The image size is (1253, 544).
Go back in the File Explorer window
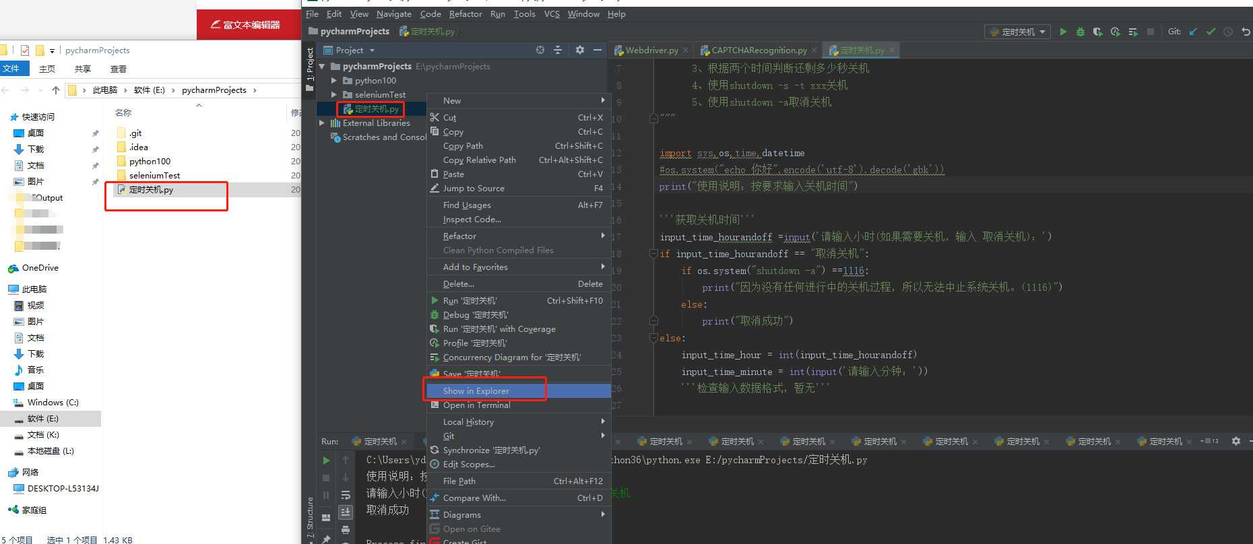[5, 90]
